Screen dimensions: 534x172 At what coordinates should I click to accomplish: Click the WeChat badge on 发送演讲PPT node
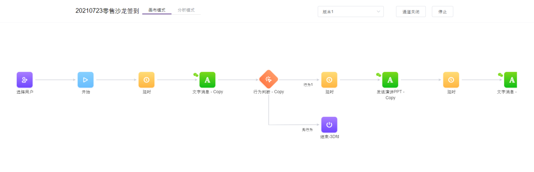click(x=379, y=74)
